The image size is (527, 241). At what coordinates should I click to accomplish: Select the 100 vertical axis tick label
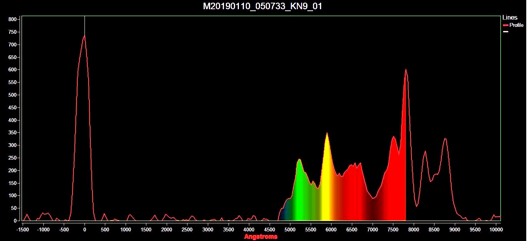click(x=13, y=196)
